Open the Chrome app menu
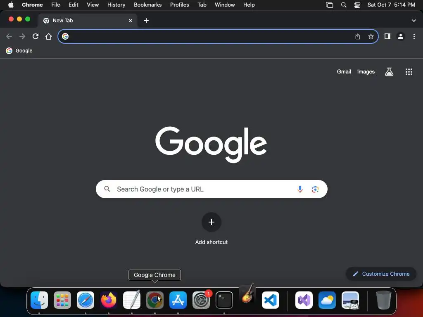Screen dimensions: 423x317 (x=32, y=5)
